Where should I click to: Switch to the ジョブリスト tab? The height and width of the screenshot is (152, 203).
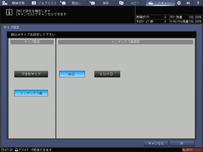(x=44, y=3)
